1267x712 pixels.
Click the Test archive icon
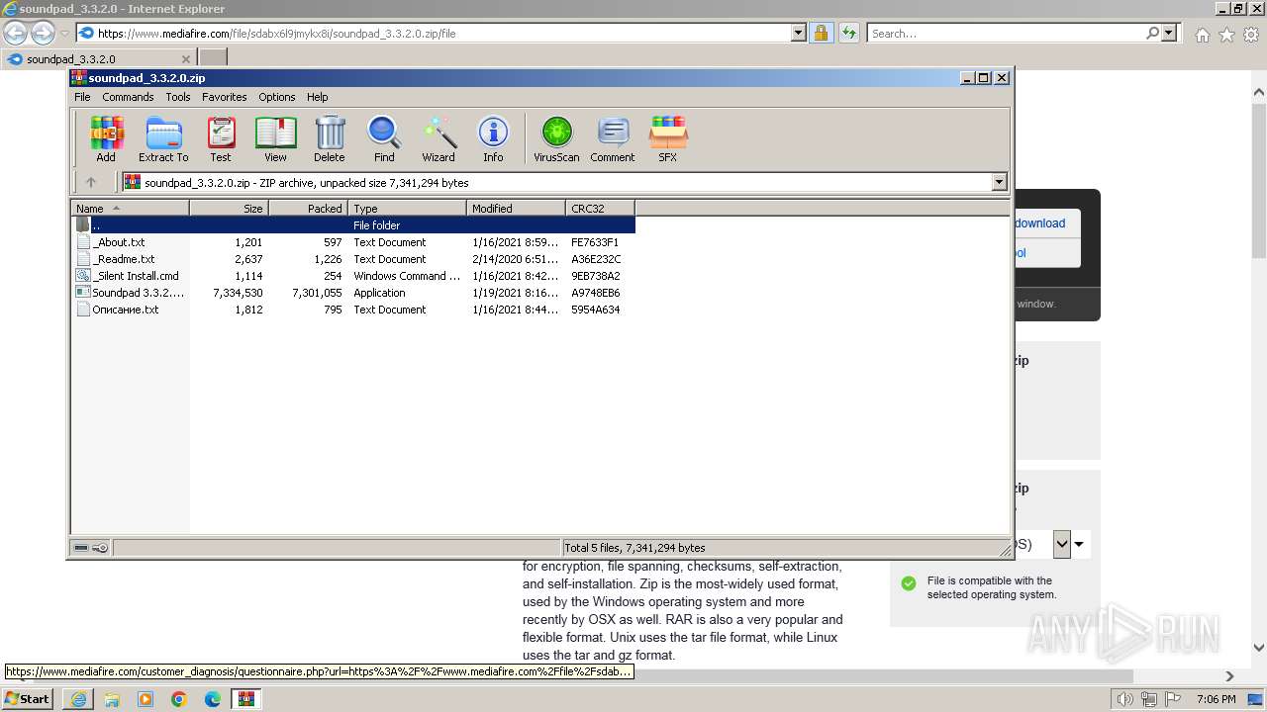pyautogui.click(x=221, y=138)
